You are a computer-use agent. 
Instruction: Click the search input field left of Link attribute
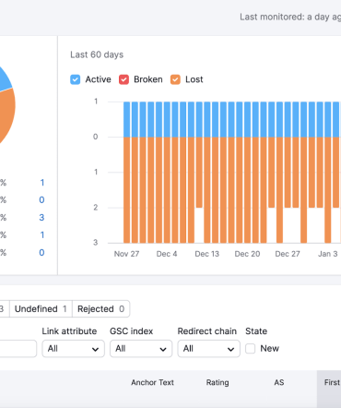18,349
